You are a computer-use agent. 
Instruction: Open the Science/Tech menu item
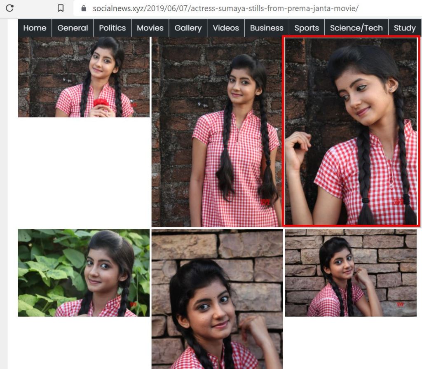[356, 28]
